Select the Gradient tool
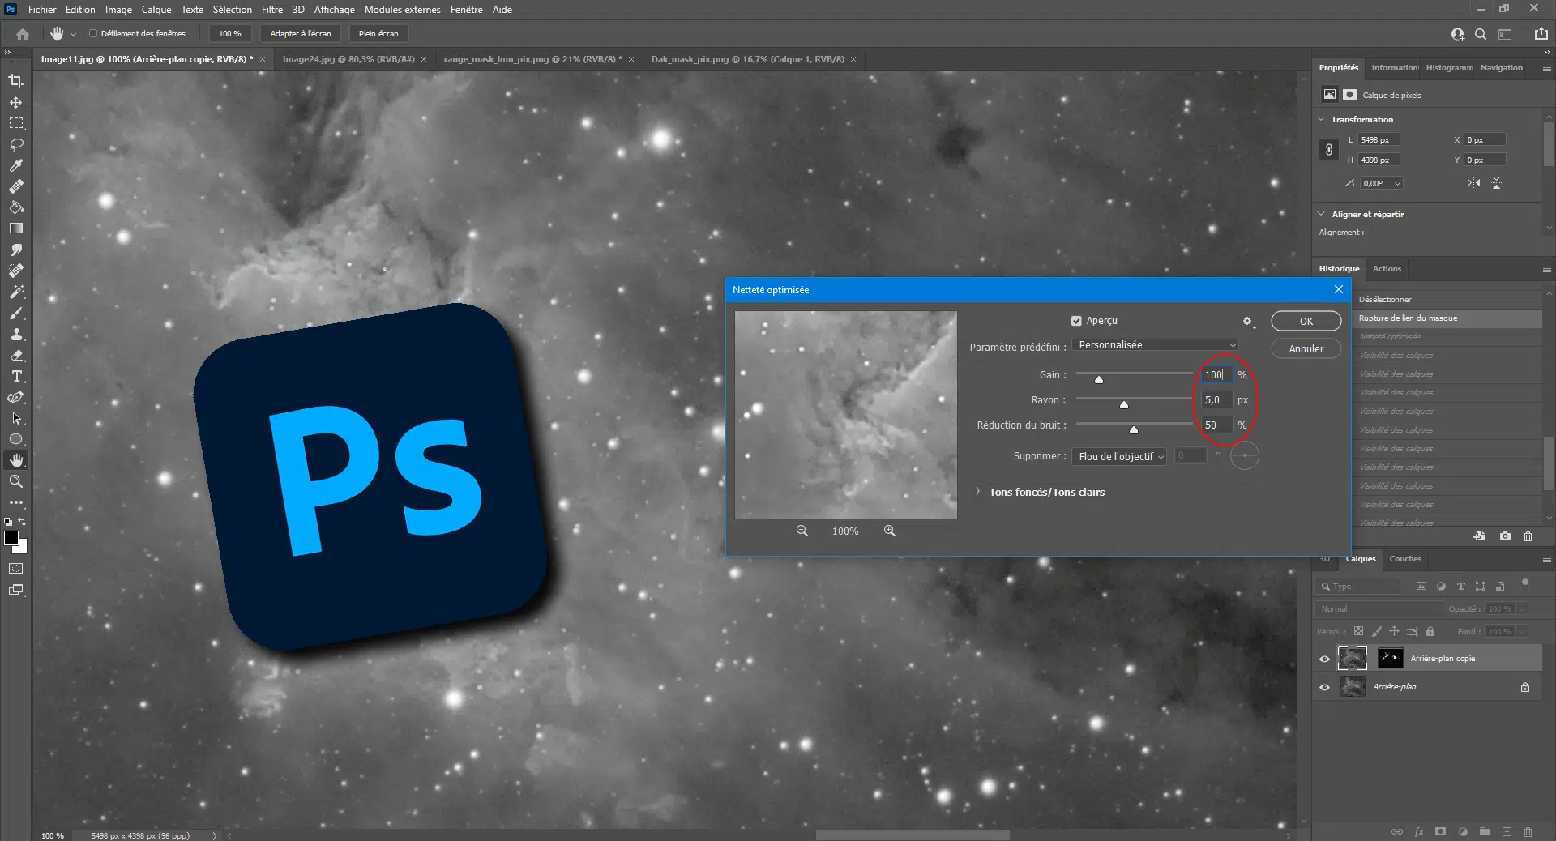 16,228
